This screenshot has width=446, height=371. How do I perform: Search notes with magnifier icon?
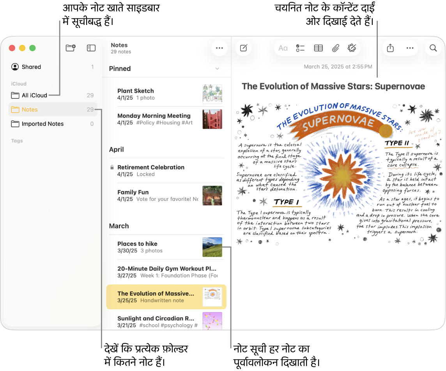[x=433, y=48]
